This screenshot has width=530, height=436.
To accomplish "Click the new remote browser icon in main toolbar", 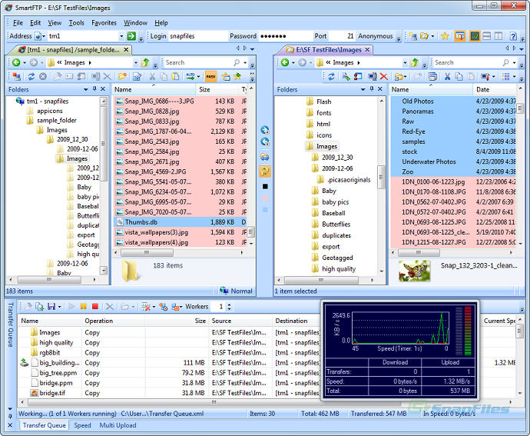I will [413, 36].
